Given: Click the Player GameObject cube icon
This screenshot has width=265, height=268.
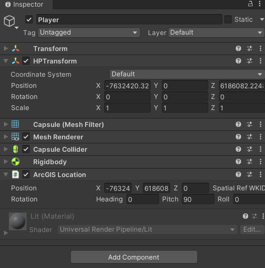Looking at the screenshot, I should [x=9, y=21].
